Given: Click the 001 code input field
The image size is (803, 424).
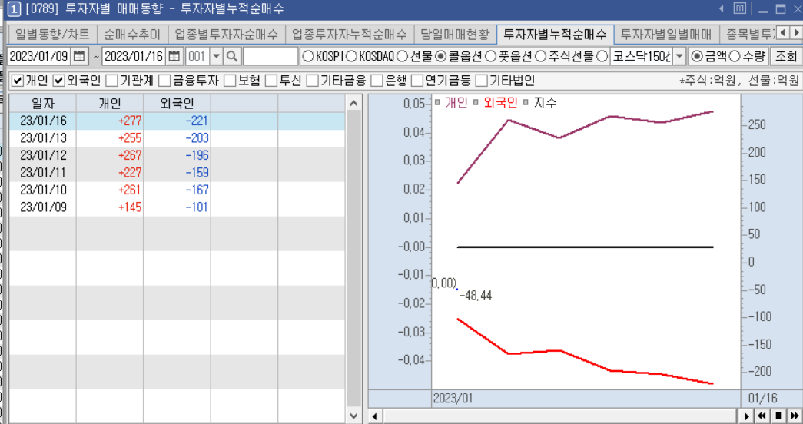Looking at the screenshot, I should pyautogui.click(x=197, y=56).
